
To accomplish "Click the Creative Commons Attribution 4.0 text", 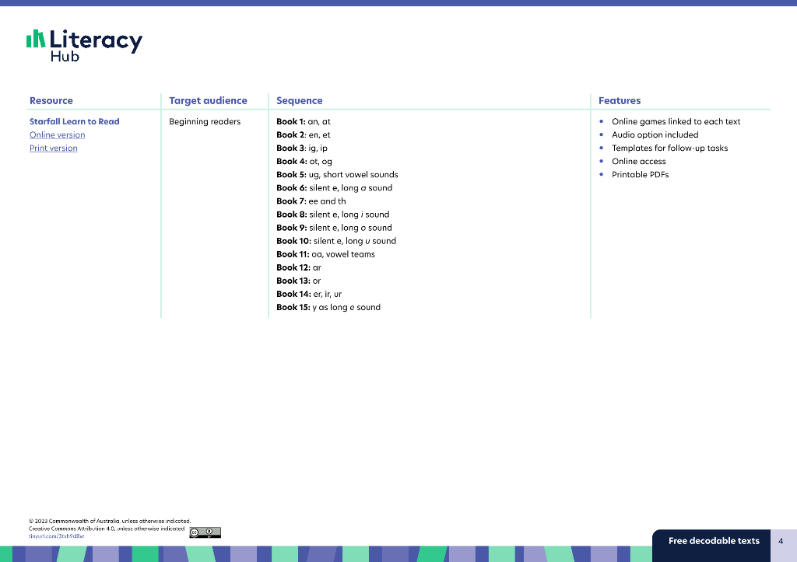I will click(107, 529).
